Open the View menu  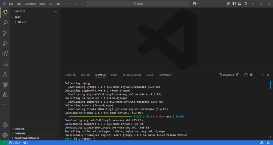click(x=42, y=4)
